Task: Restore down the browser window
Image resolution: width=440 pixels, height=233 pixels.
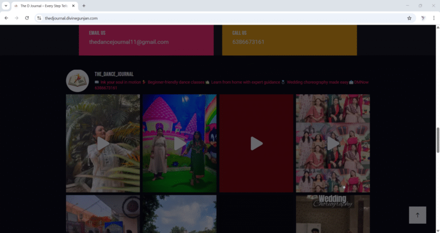Action: point(420,6)
